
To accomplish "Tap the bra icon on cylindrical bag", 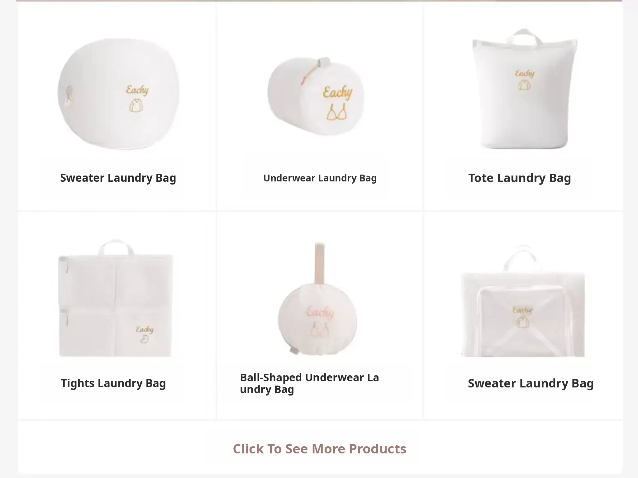I will (337, 112).
